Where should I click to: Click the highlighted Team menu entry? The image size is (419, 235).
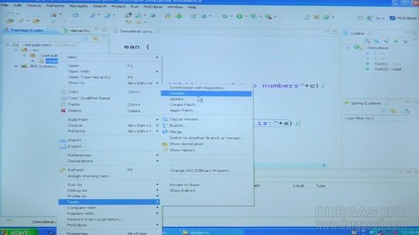(x=109, y=202)
